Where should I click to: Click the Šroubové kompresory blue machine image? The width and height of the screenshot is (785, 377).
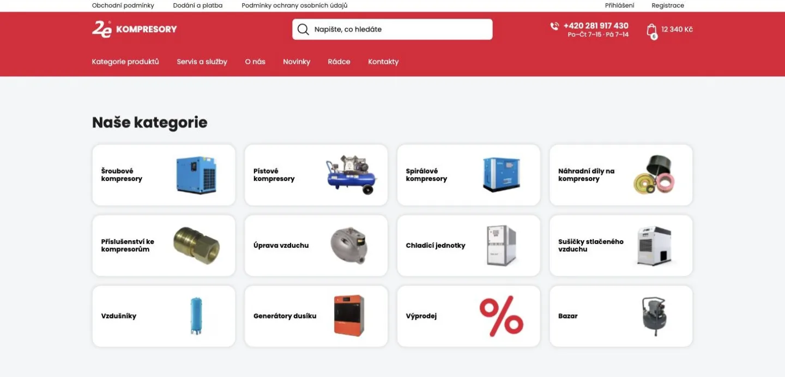point(196,175)
